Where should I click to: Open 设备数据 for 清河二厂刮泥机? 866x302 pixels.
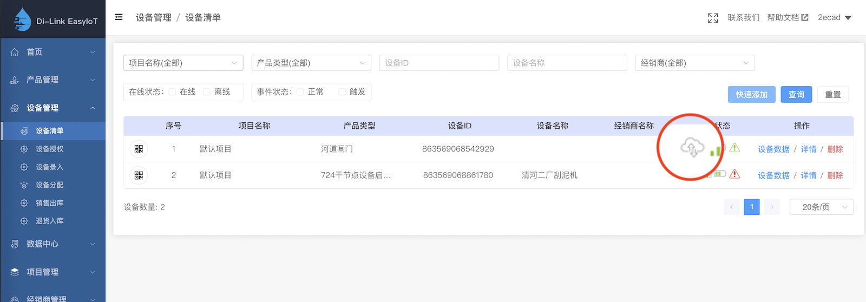coord(773,175)
